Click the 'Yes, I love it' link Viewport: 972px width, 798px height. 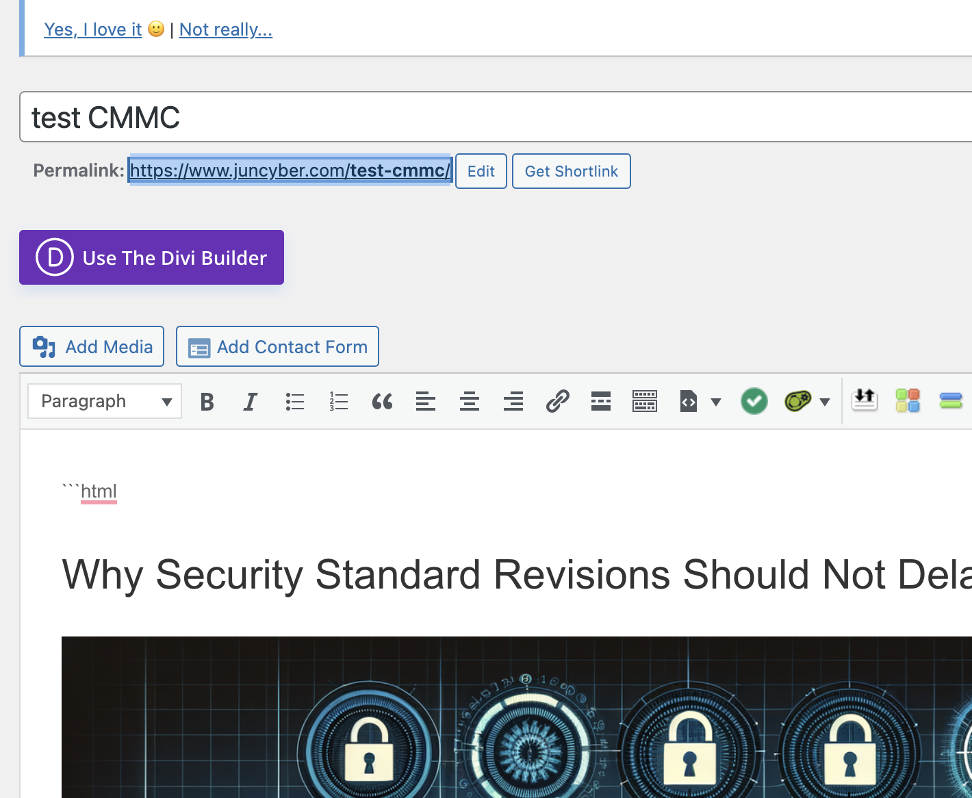point(93,29)
